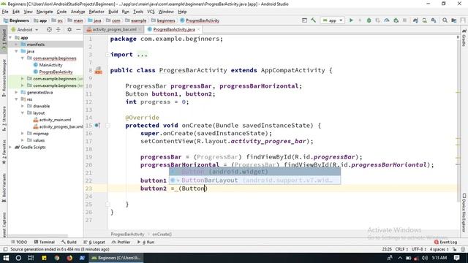Open the File menu
Image resolution: width=468 pixels, height=263 pixels.
[x=5, y=12]
